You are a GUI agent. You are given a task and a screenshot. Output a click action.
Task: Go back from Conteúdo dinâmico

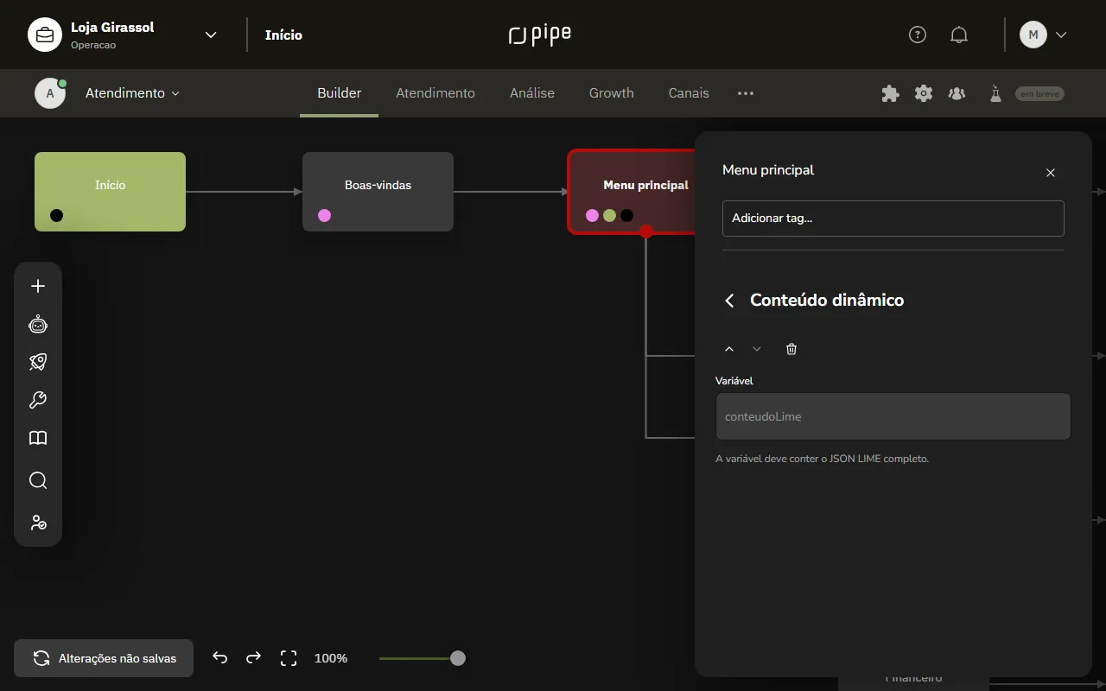click(729, 300)
